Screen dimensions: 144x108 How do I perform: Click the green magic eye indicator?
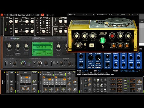coord(103,40)
